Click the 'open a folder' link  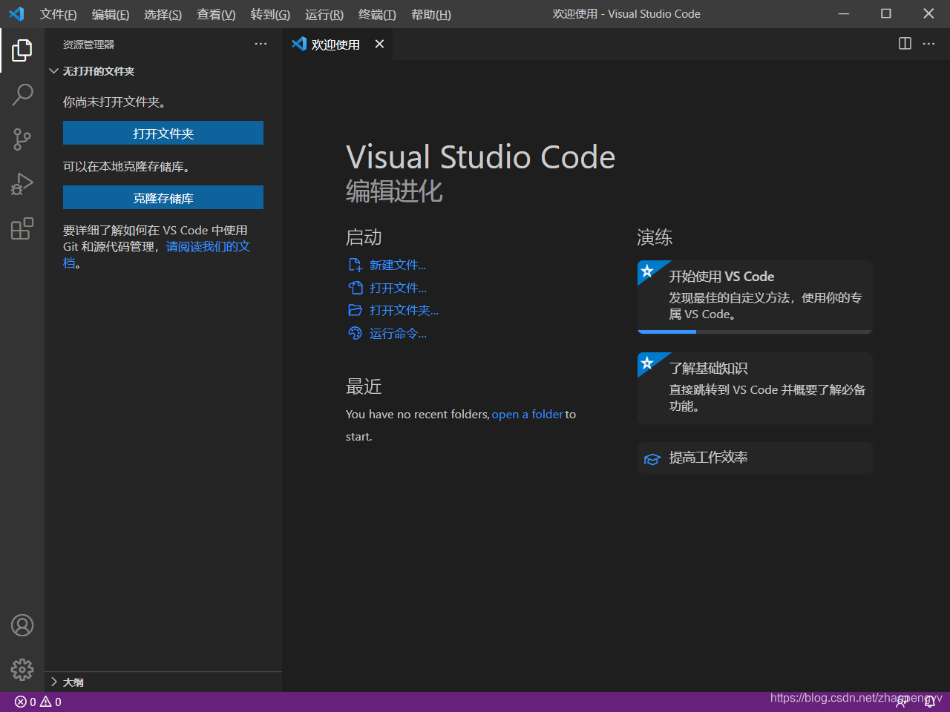point(527,414)
